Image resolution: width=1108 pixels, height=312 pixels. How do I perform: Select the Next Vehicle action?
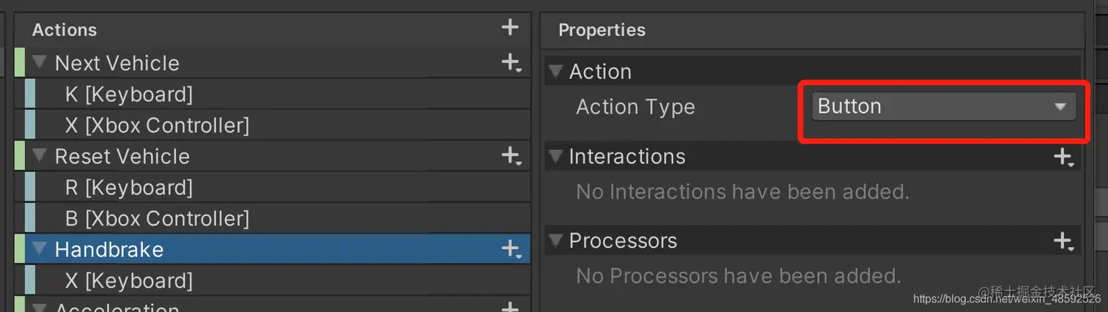pos(117,63)
